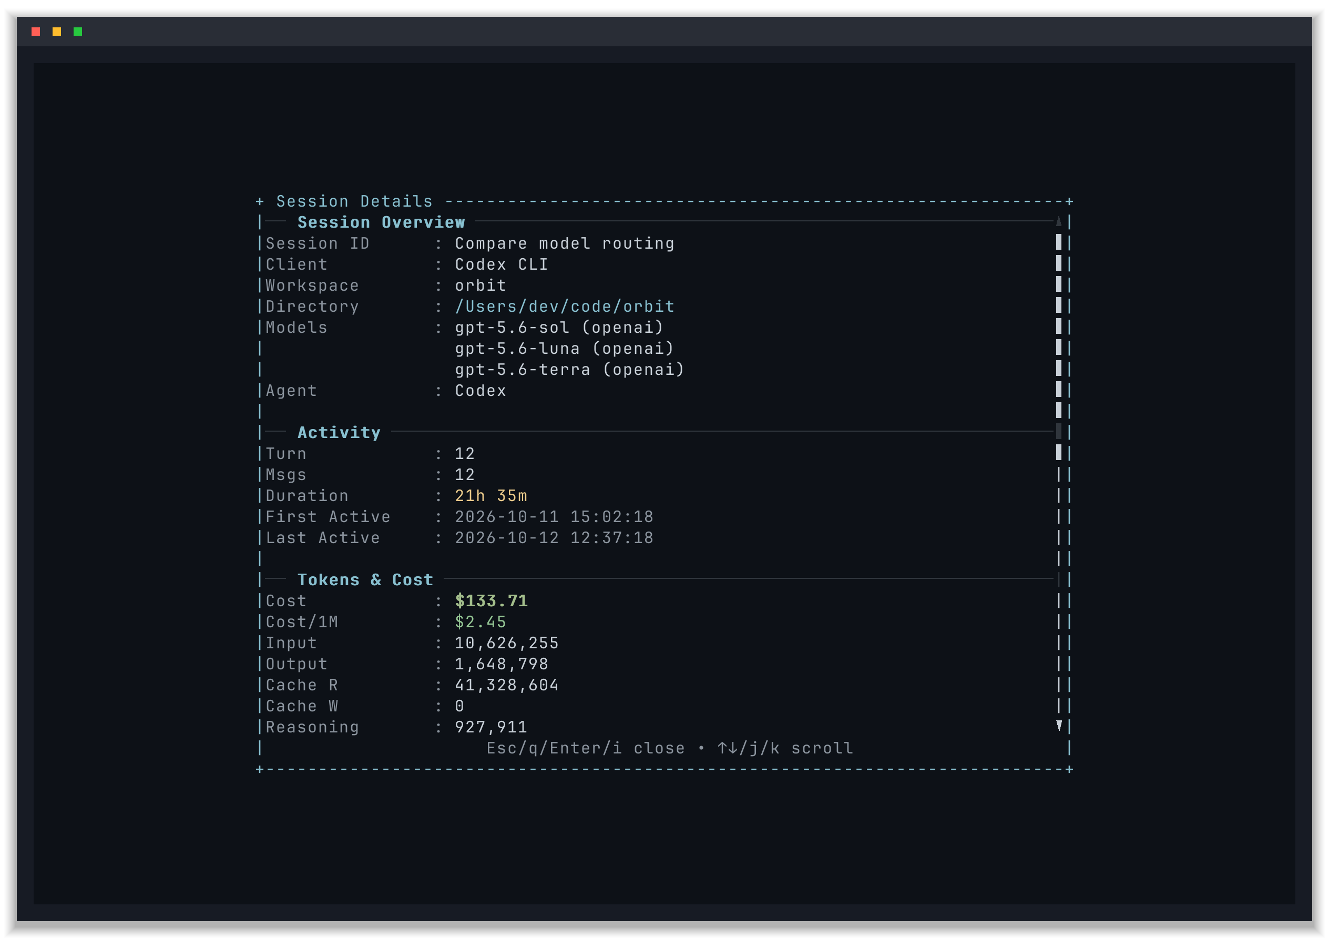Select the Tokens & Cost section header

point(365,579)
